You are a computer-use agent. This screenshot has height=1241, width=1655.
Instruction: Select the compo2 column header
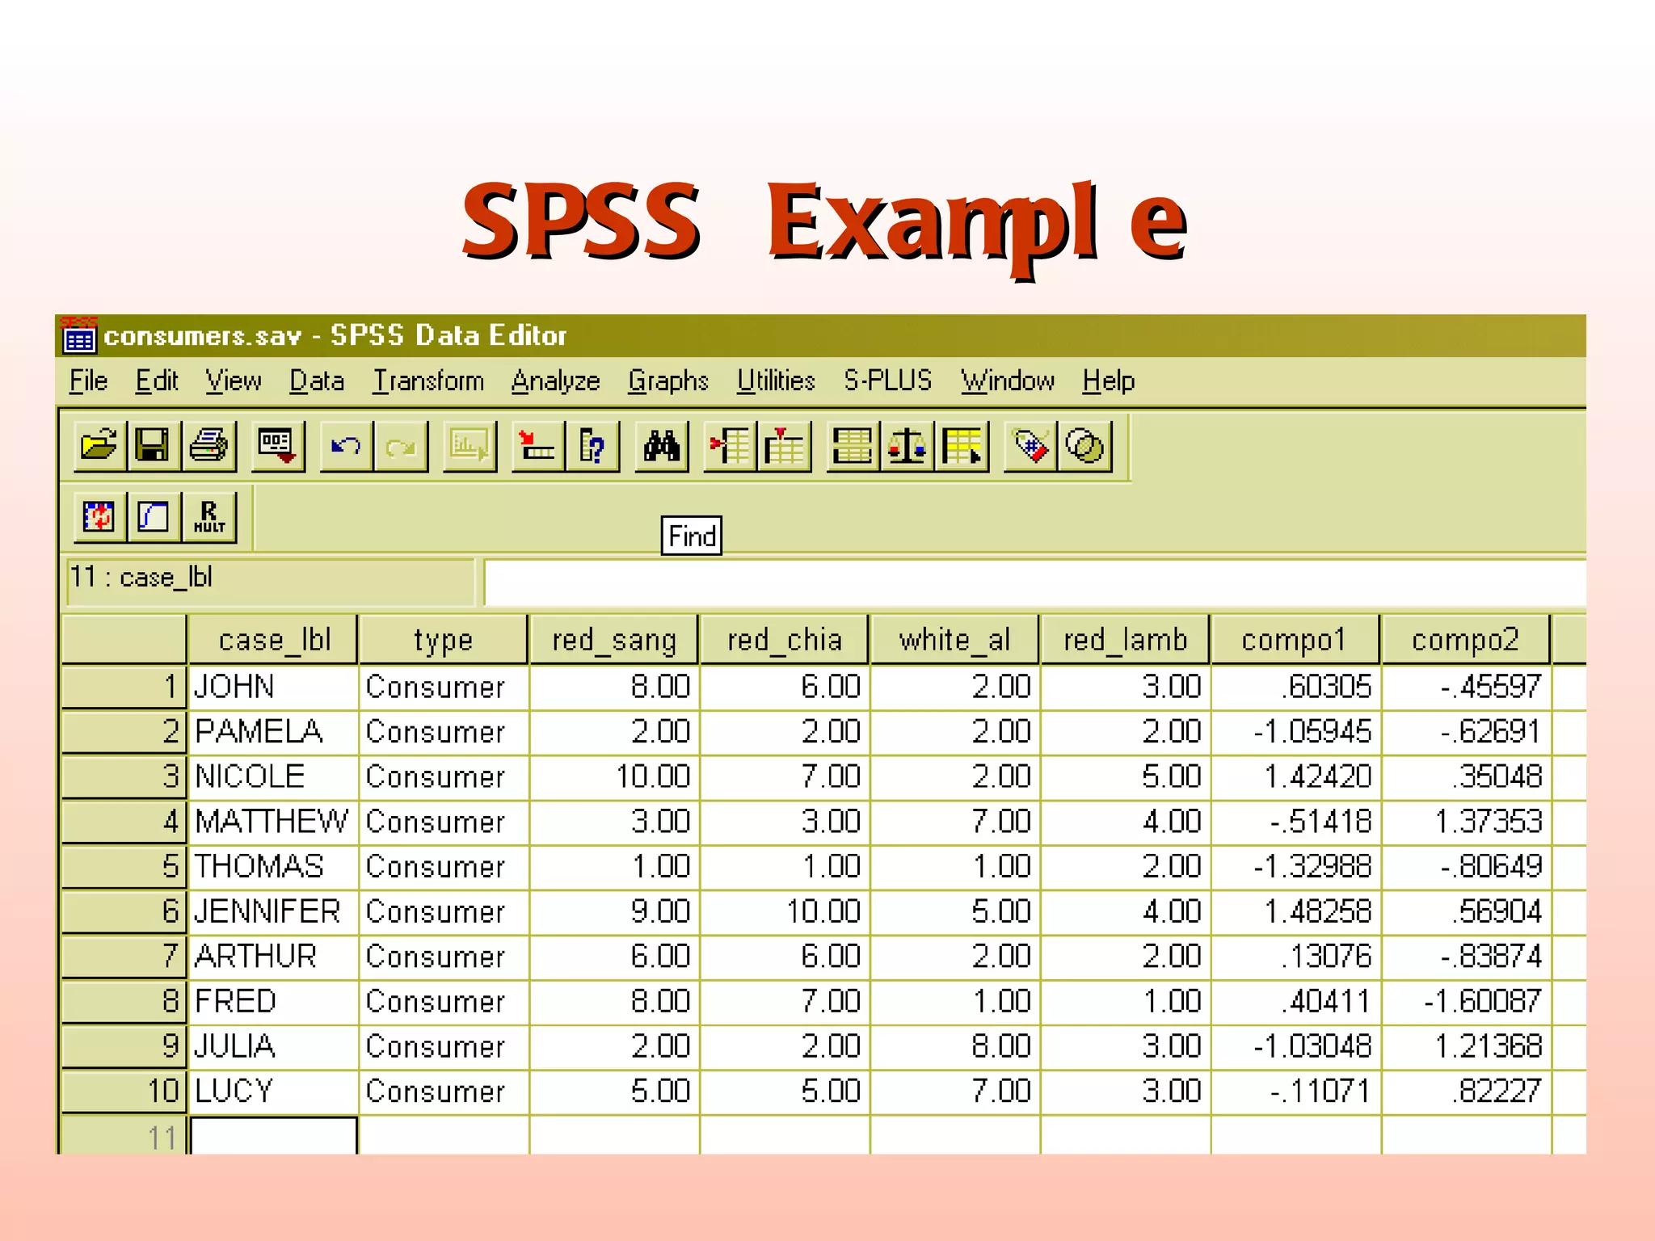[x=1466, y=640]
